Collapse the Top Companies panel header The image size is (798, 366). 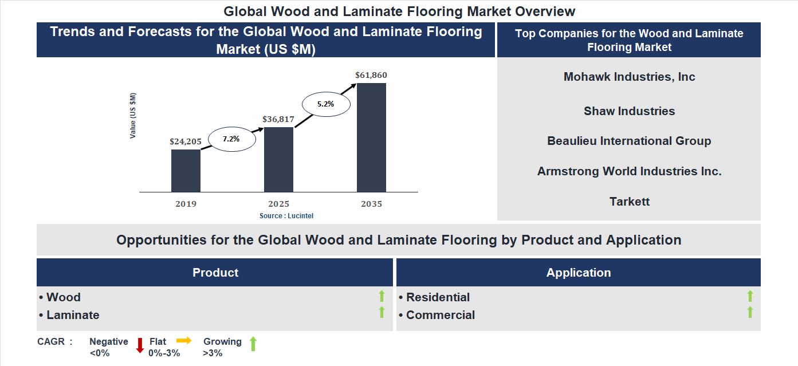click(x=629, y=40)
